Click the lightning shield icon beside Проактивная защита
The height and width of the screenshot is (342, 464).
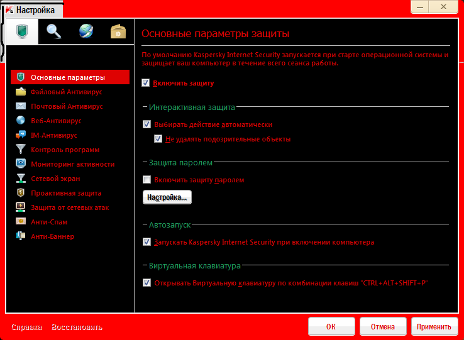21,192
